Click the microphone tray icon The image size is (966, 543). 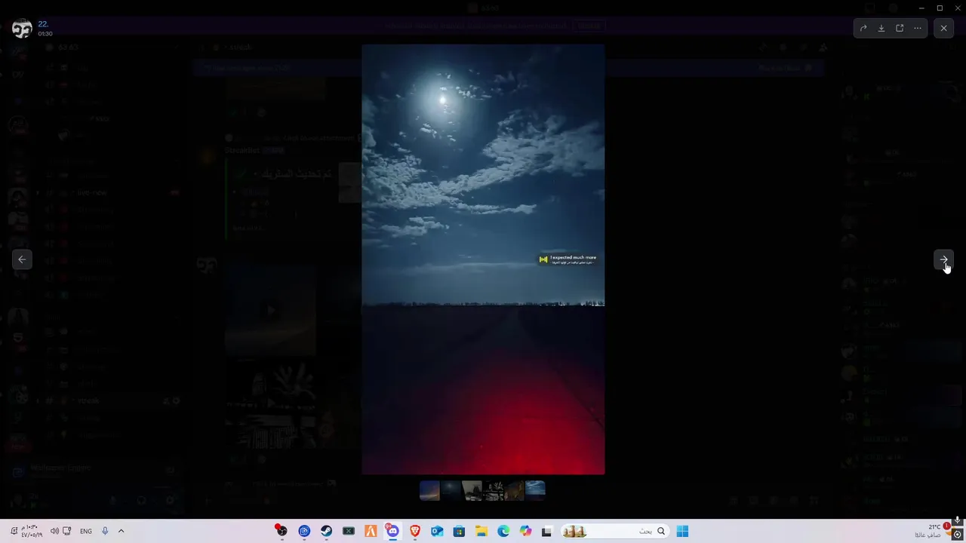point(105,531)
